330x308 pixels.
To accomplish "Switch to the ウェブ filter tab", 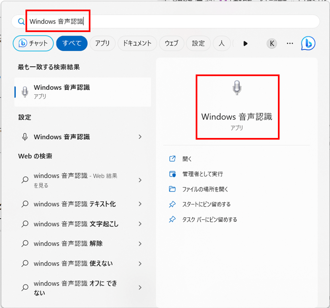I will 171,43.
